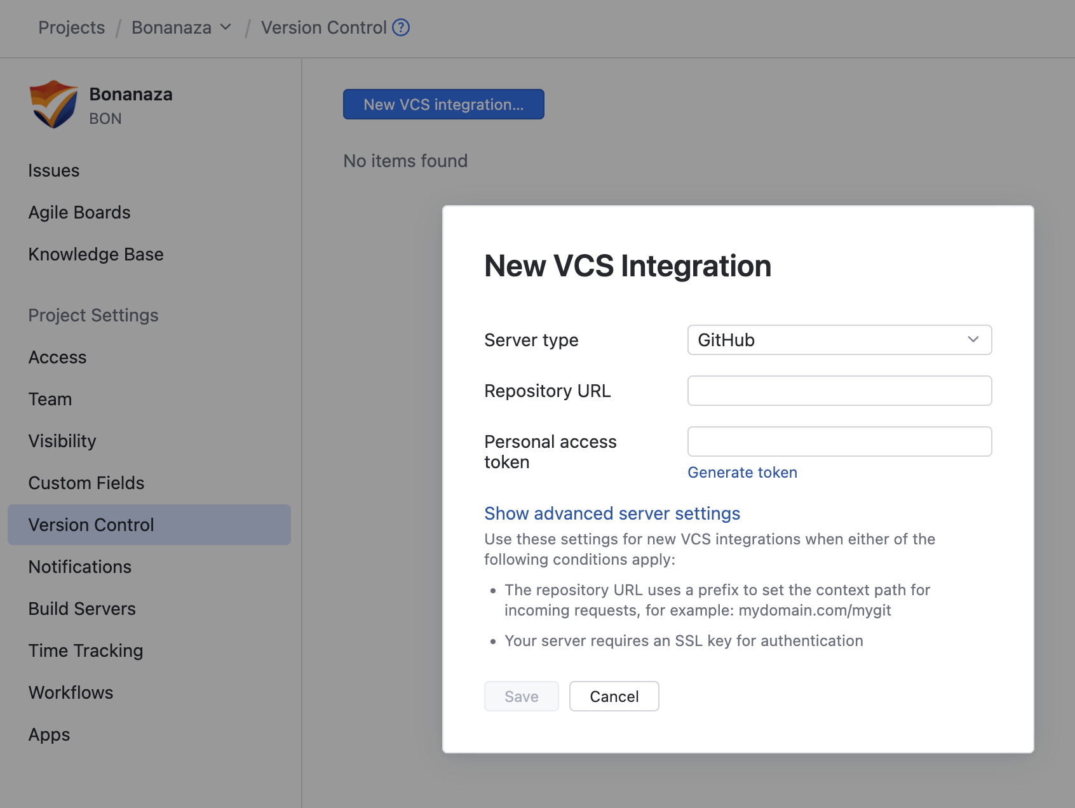Open Notifications settings
Viewport: 1075px width, 808px height.
[x=79, y=567]
